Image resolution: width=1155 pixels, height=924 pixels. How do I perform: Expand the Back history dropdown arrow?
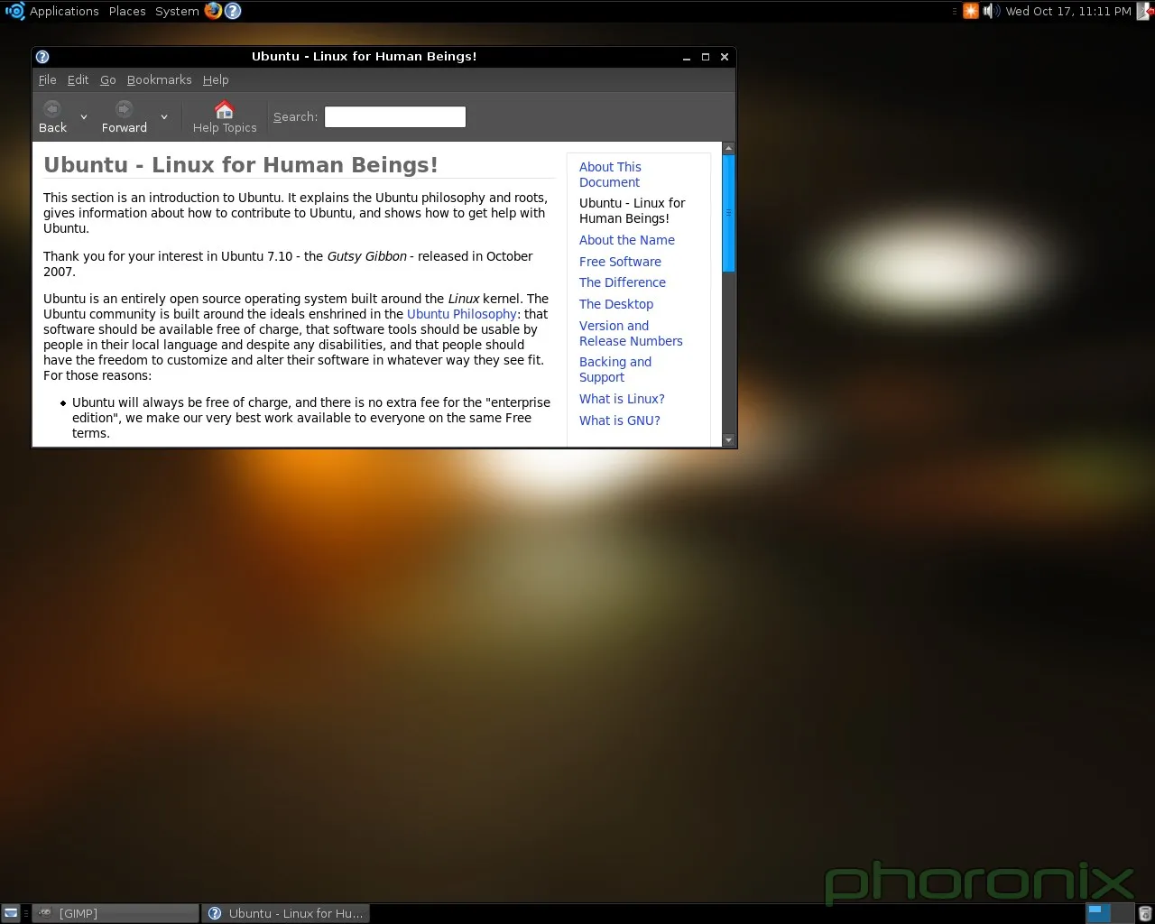pyautogui.click(x=84, y=116)
